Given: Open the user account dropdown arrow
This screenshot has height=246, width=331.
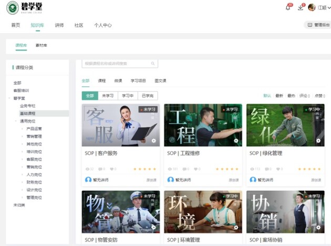Looking at the screenshot, I should (x=328, y=8).
